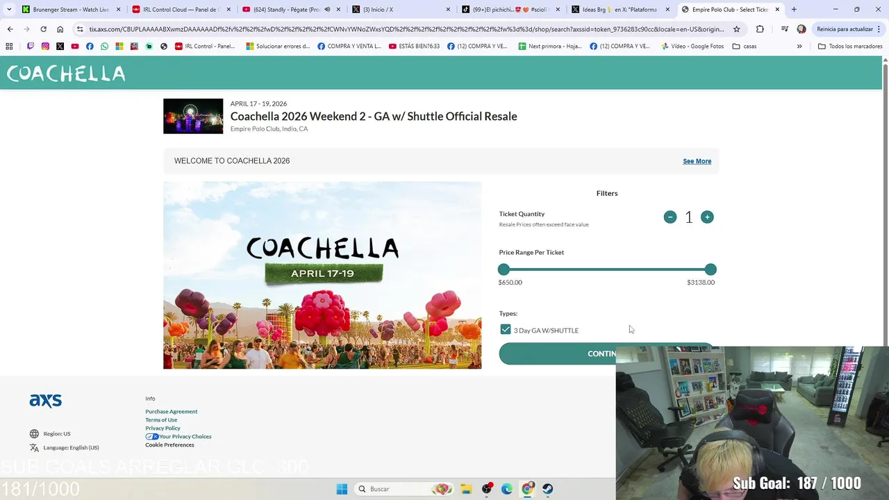Open the browser extensions menu
Screen dimensions: 889x500
[760, 29]
